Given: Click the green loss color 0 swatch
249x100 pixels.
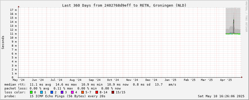Looking at the screenshot, I should coord(31,92).
